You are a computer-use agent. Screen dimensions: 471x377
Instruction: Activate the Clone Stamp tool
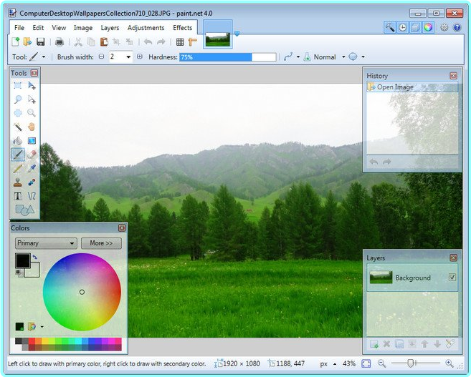18,182
